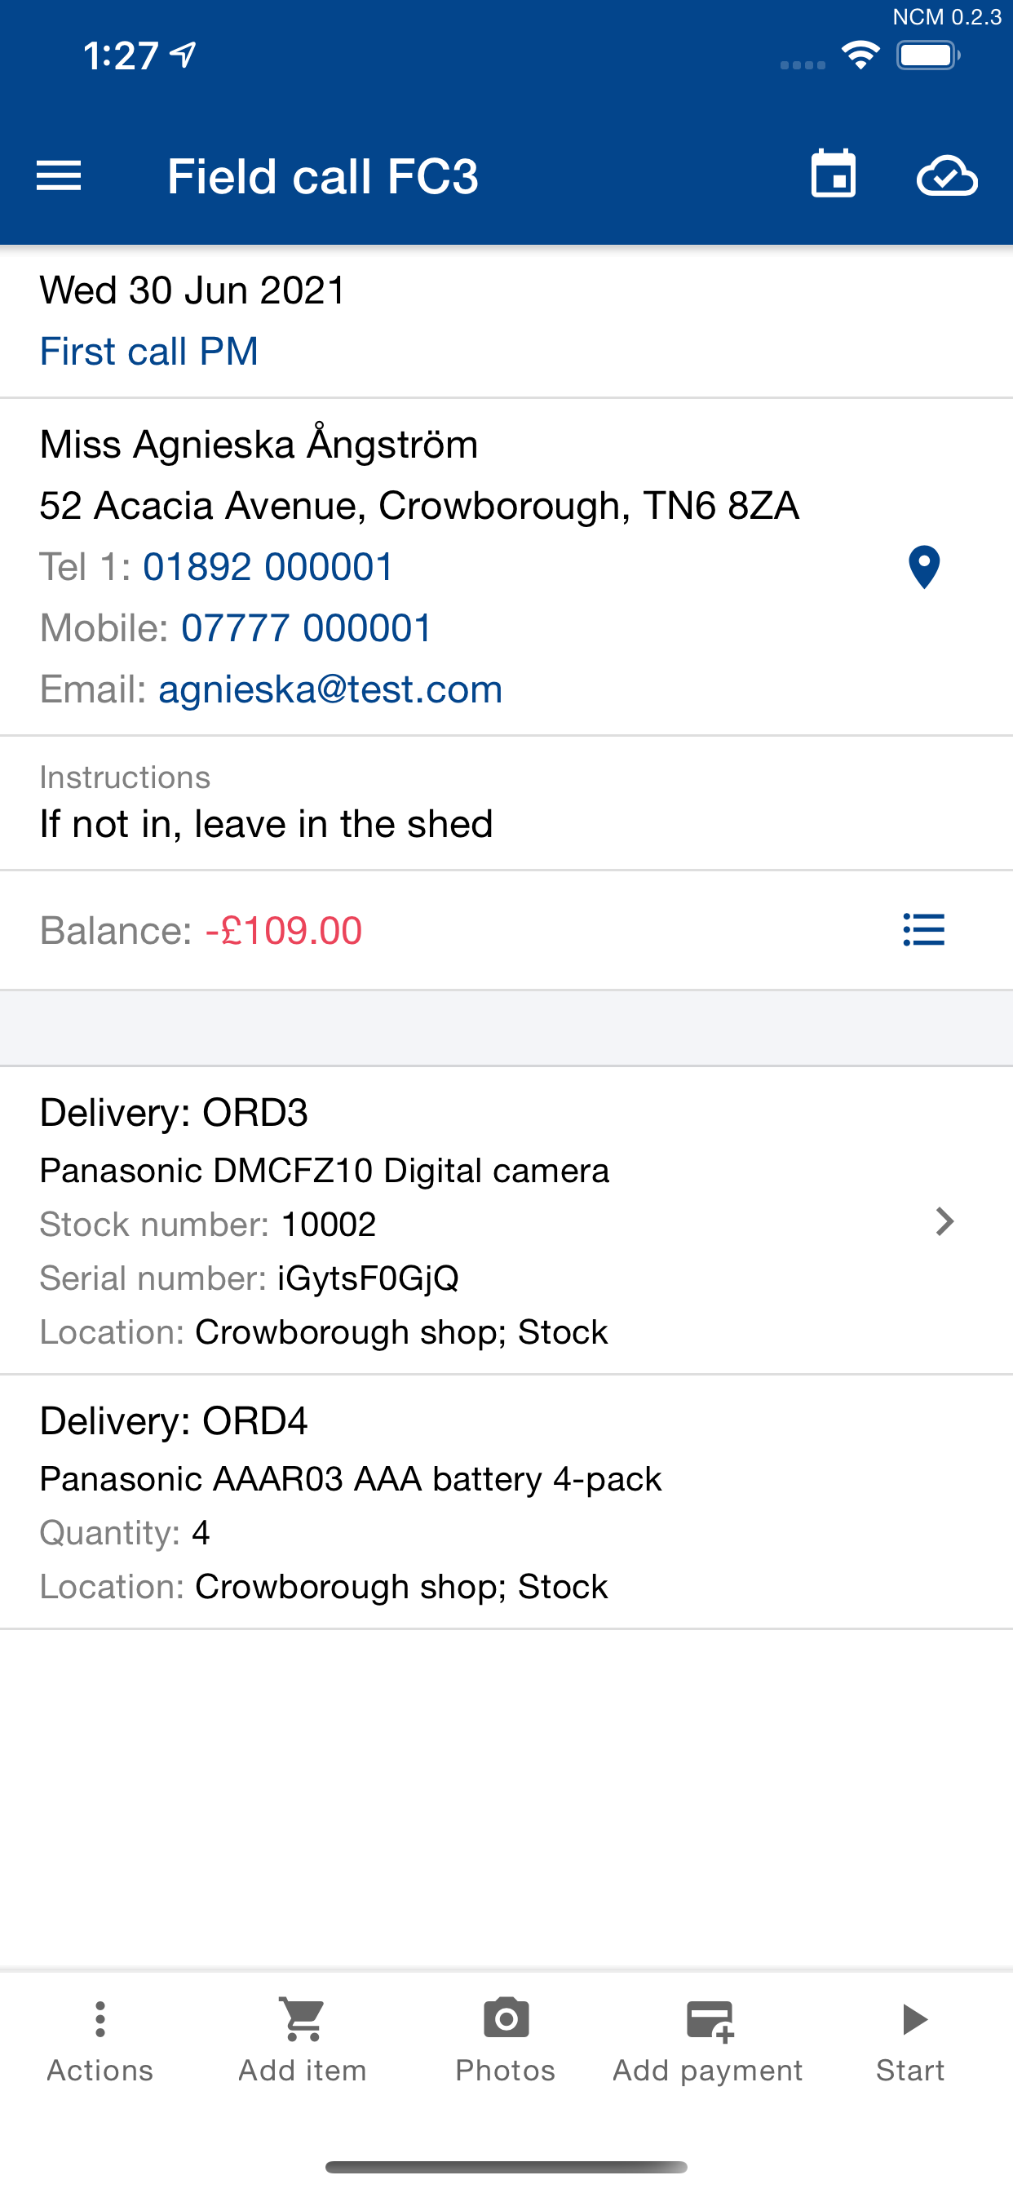This screenshot has width=1013, height=2193.
Task: Start the field call
Action: (x=911, y=2041)
